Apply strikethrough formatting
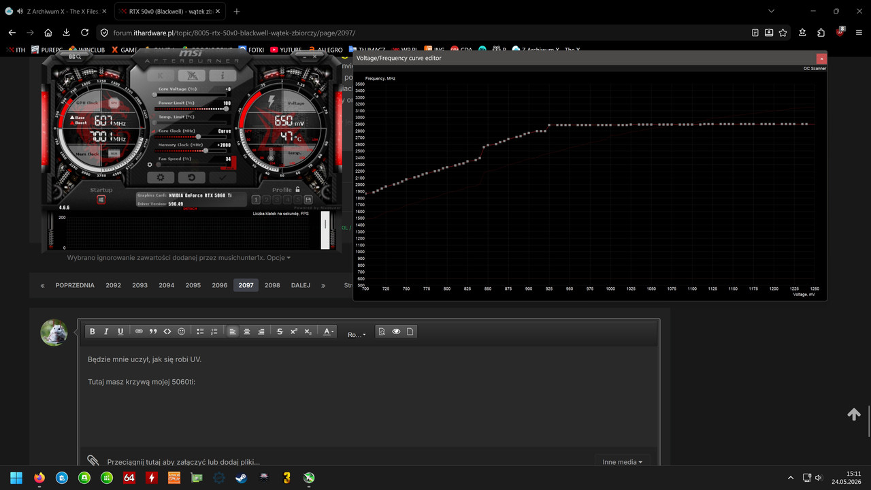 point(280,331)
